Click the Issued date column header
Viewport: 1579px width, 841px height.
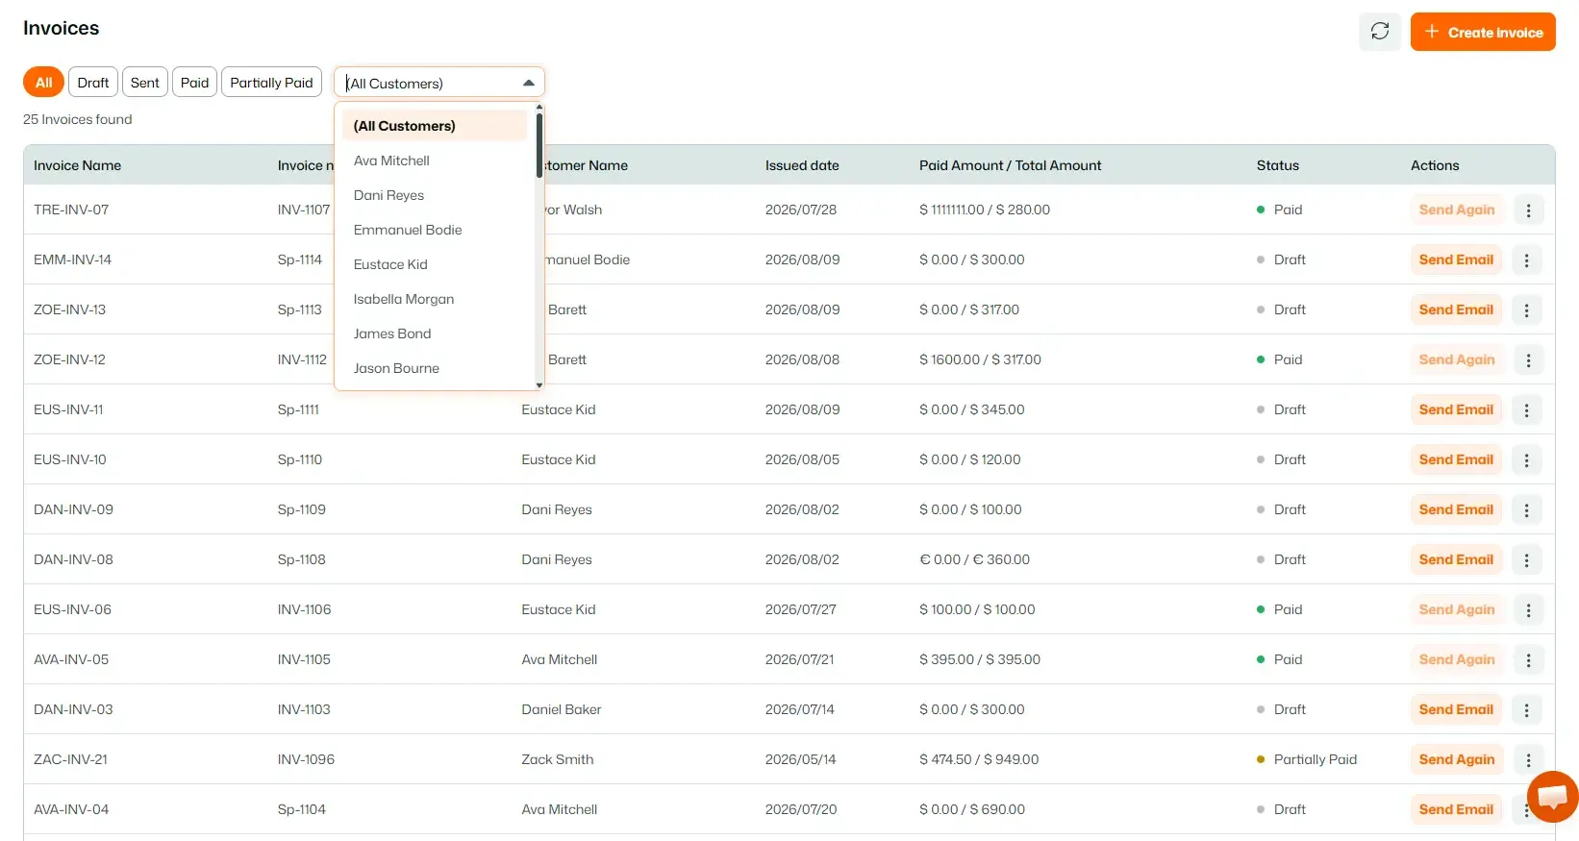click(802, 165)
